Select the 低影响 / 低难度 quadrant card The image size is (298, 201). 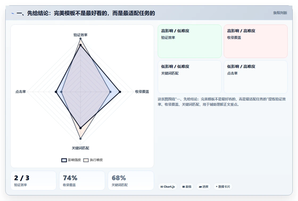(x=190, y=77)
